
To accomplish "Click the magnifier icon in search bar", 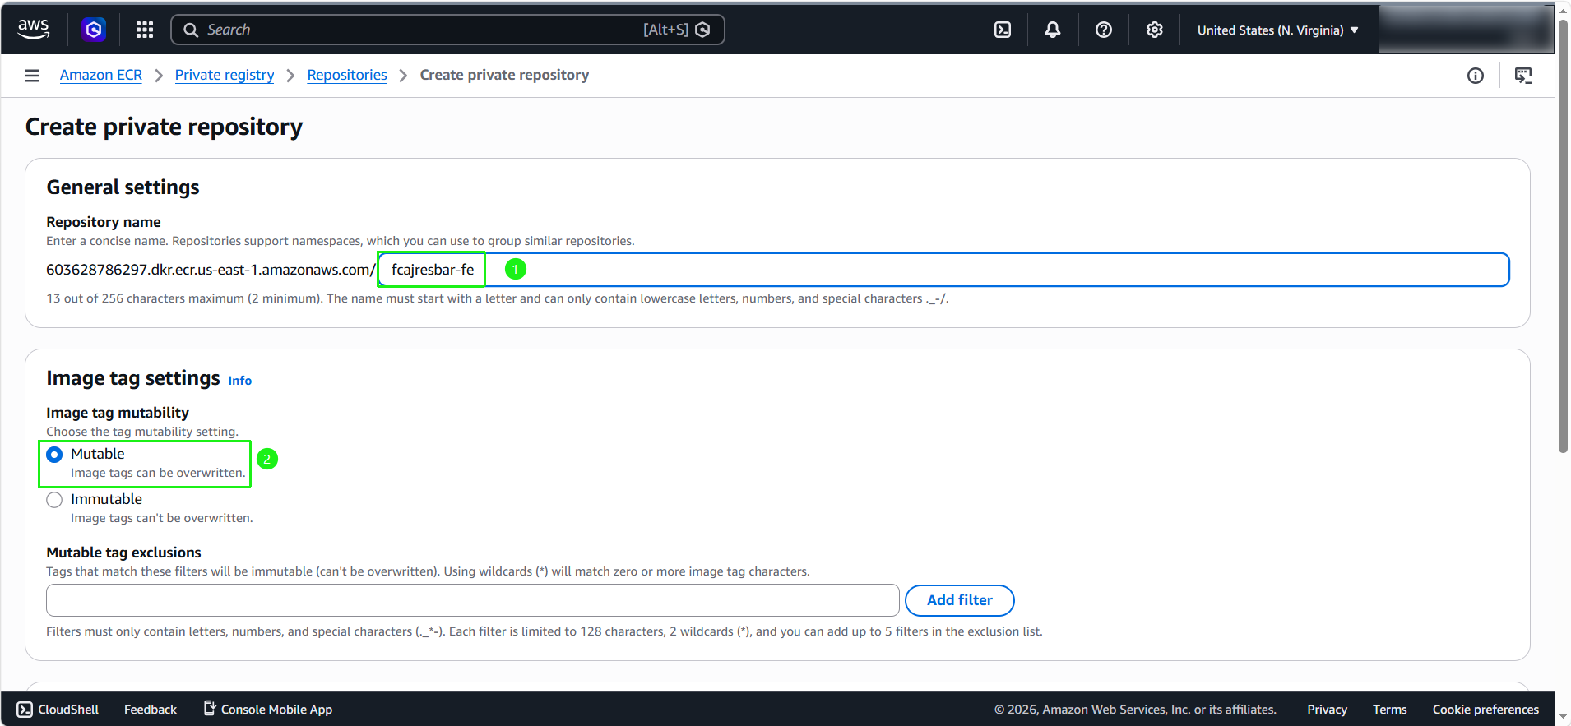I will pos(191,30).
